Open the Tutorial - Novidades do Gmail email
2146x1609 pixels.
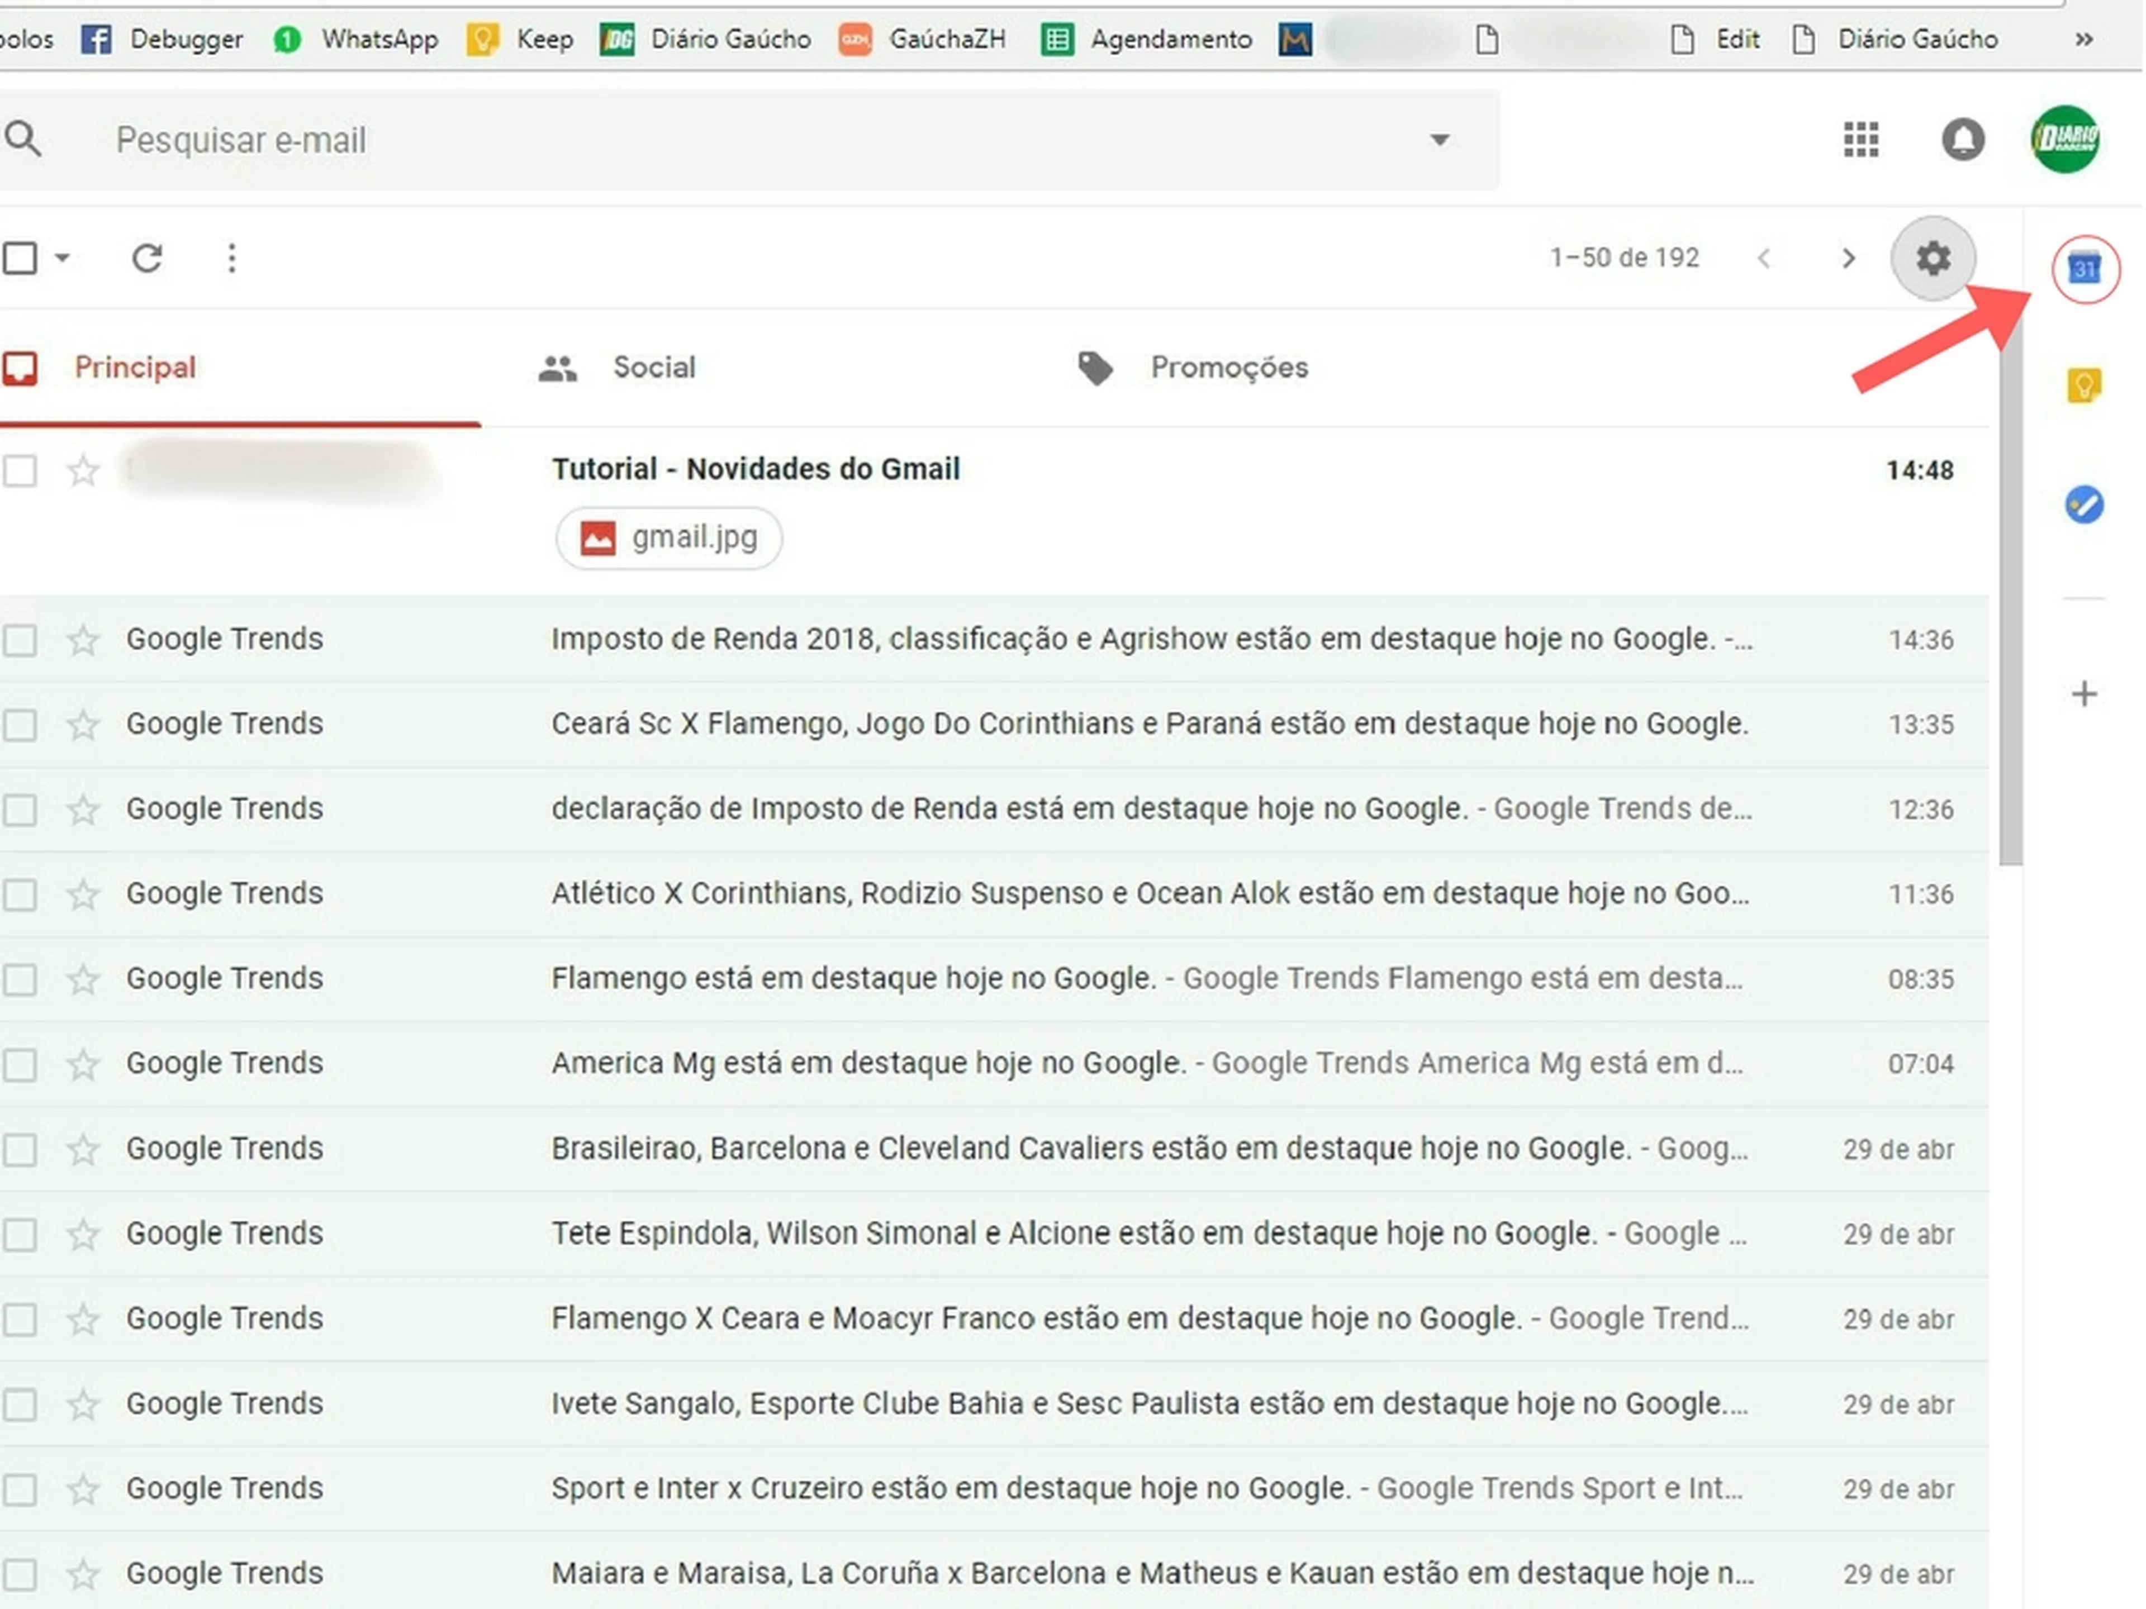pos(994,511)
